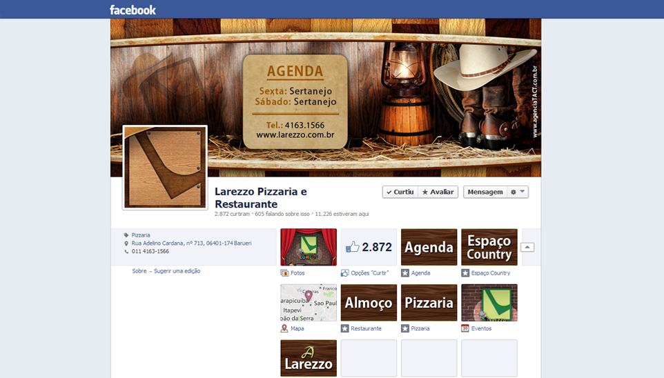The height and width of the screenshot is (378, 664).
Task: Open the Agenda cover photo
Action: tap(326, 97)
